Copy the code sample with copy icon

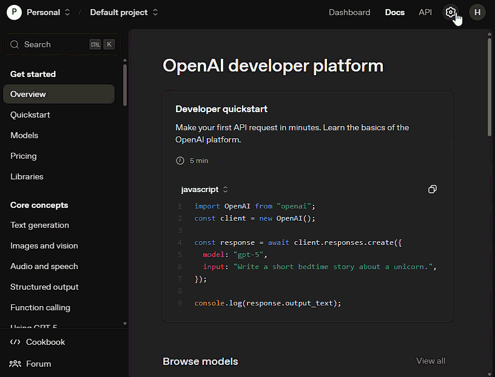[x=432, y=189]
